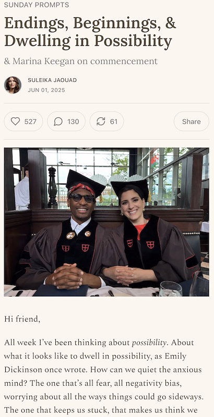Viewport: 214px width, 417px height.
Task: Click the man's sunglasses in the photo
Action: [x=82, y=198]
